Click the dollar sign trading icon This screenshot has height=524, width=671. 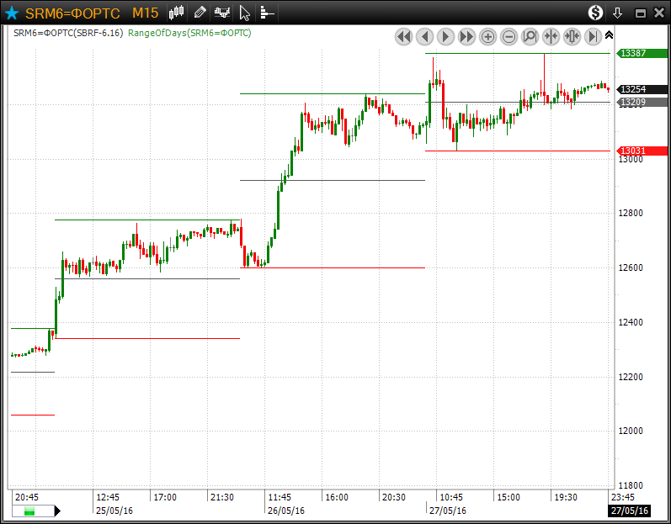click(595, 13)
